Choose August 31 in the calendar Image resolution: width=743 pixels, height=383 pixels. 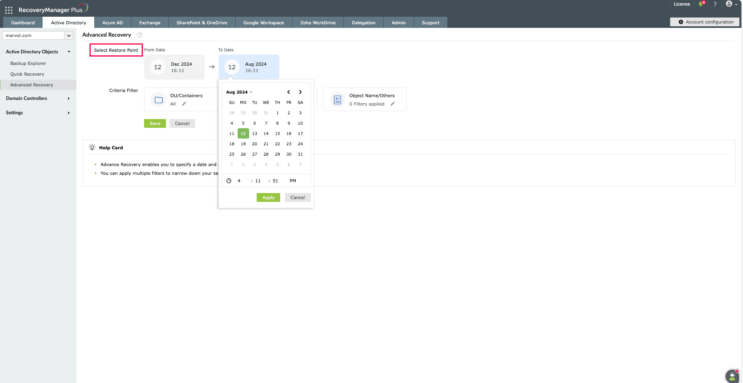point(300,154)
